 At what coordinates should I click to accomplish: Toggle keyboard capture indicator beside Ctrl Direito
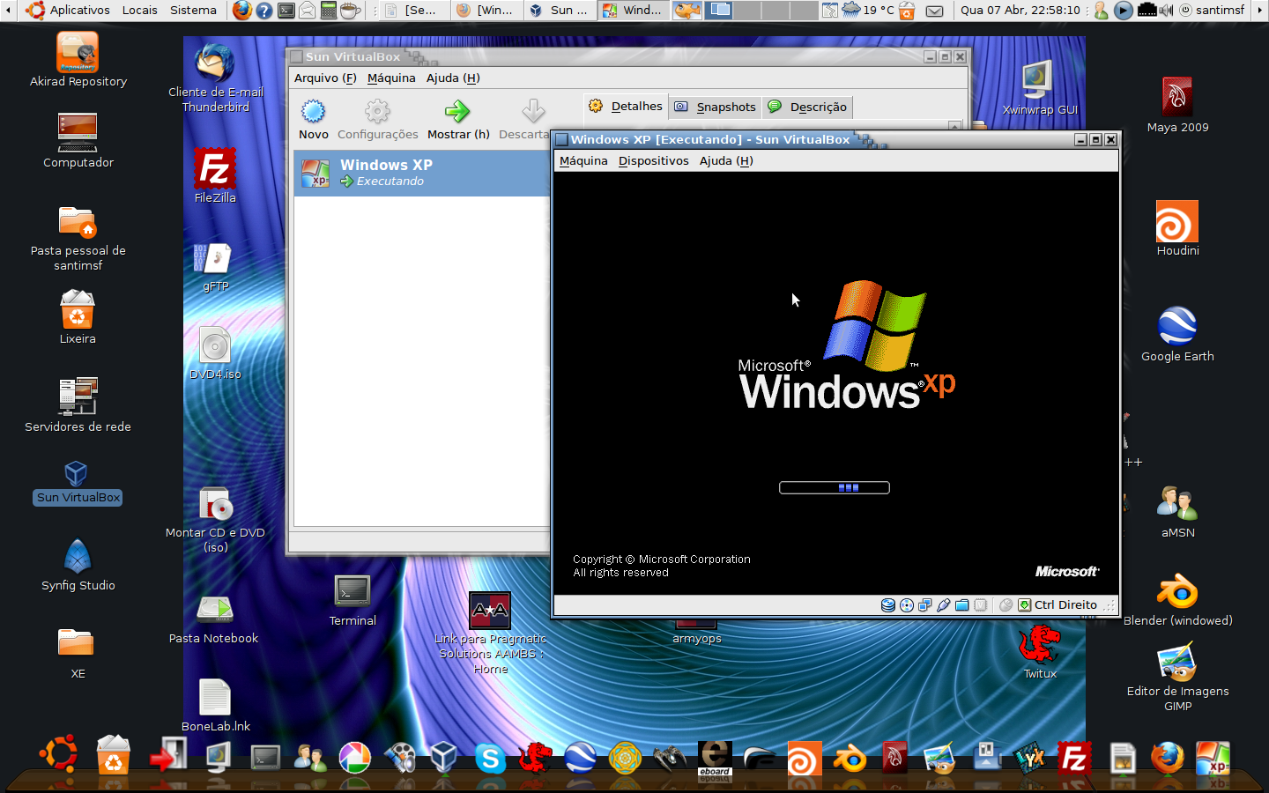coord(1024,605)
